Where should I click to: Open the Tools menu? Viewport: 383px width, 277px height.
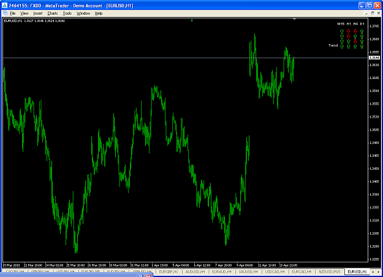(67, 13)
